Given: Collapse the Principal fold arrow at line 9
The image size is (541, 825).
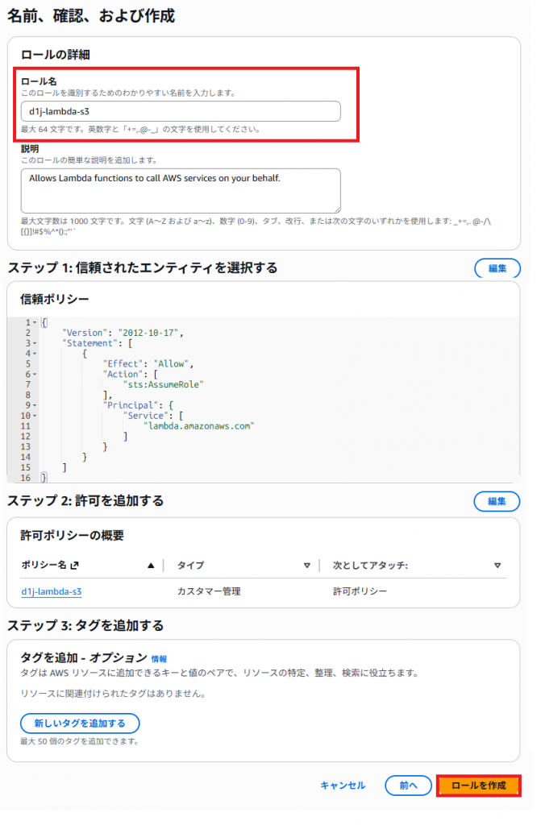Looking at the screenshot, I should tap(35, 405).
